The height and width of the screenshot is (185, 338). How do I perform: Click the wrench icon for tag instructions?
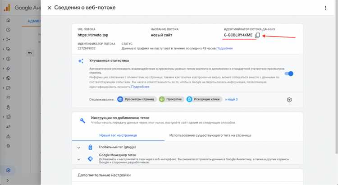point(82,120)
